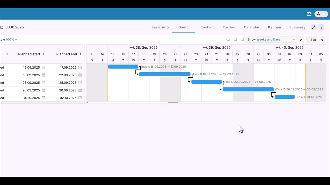The width and height of the screenshot is (330, 185).
Task: Click day 22 in the timeline header
Action: [185, 54]
